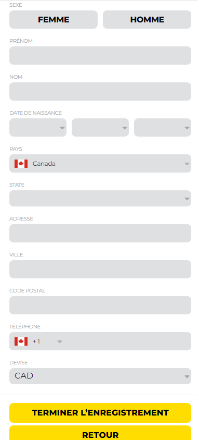Click into the Adresse text field

(100, 233)
